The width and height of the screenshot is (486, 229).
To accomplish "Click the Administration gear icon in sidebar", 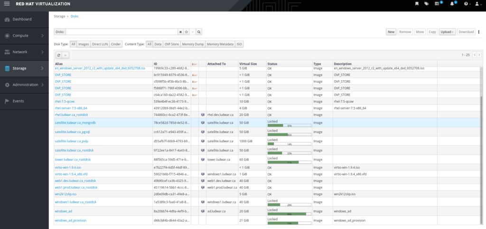I will click(7, 85).
